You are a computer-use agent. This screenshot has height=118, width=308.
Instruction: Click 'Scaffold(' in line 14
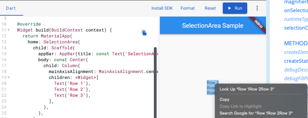pos(63,48)
